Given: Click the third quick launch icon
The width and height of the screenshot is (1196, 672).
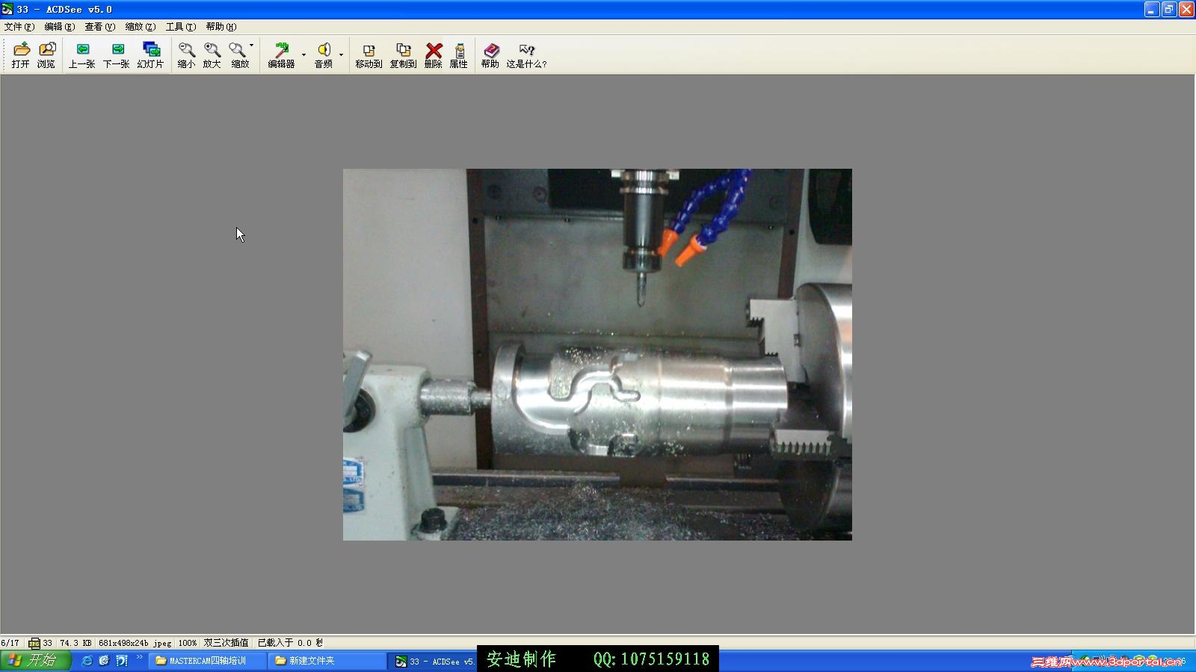Looking at the screenshot, I should click(x=121, y=661).
